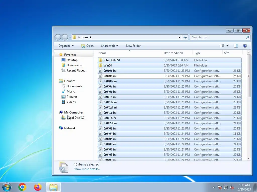
Task: Select file name 0x0403.ini
Action: (110, 128)
